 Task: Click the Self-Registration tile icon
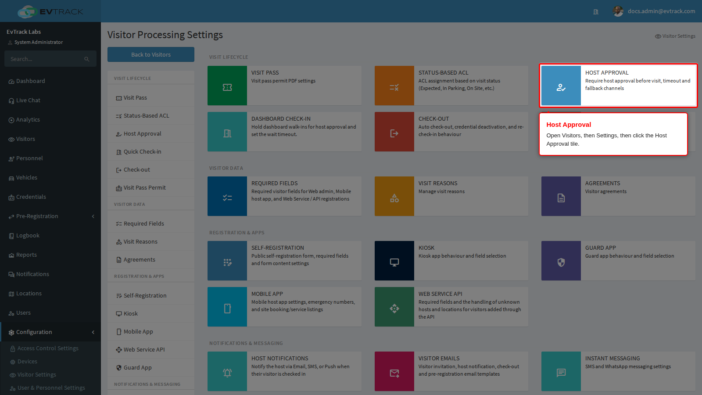227,261
